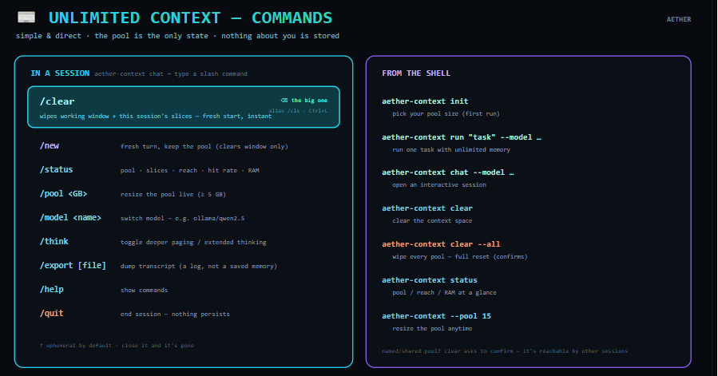718x376 pixels.
Task: Click 'resize the pool anytime' text
Action: coord(432,328)
